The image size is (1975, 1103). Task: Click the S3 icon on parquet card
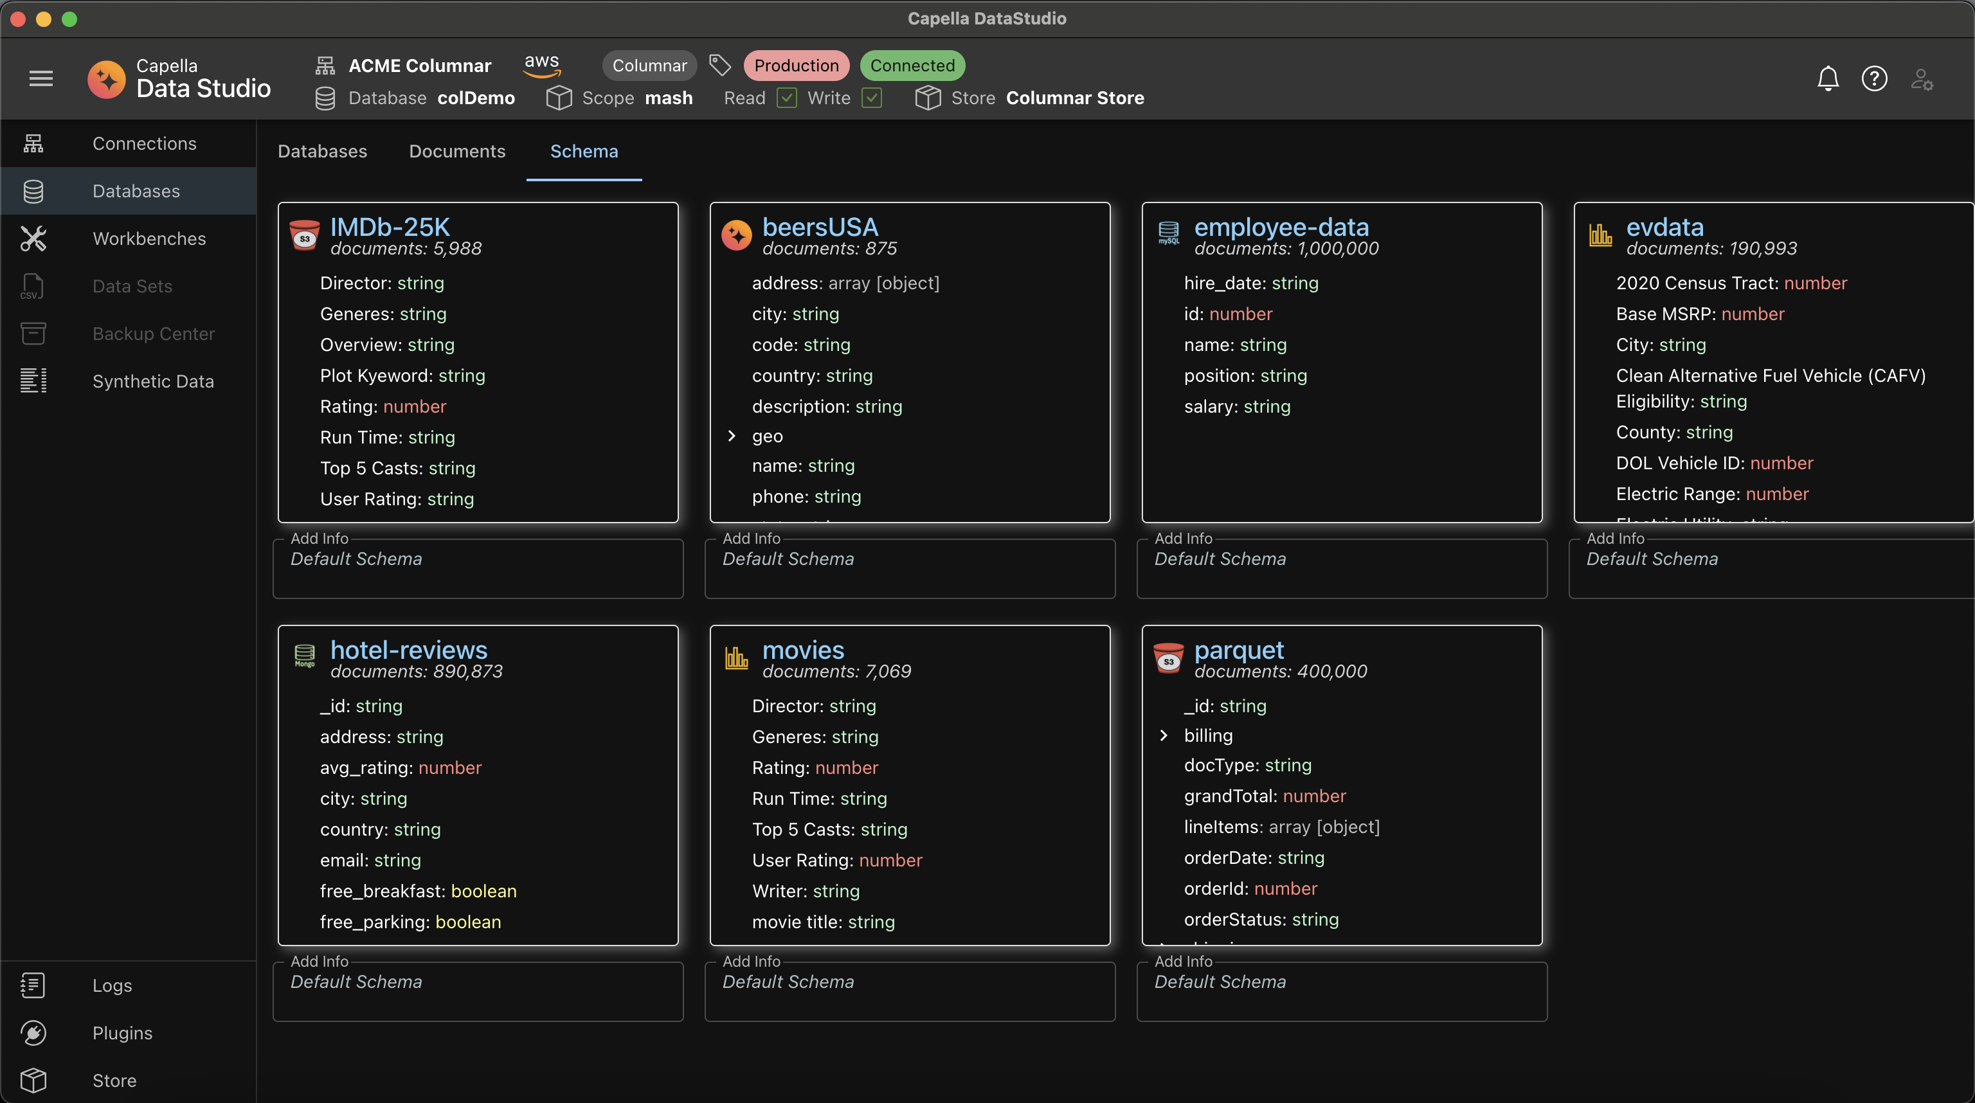click(x=1168, y=658)
